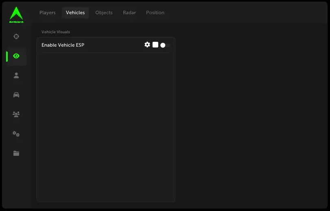This screenshot has width=330, height=211.
Task: Switch to the Objects tab
Action: (x=104, y=13)
